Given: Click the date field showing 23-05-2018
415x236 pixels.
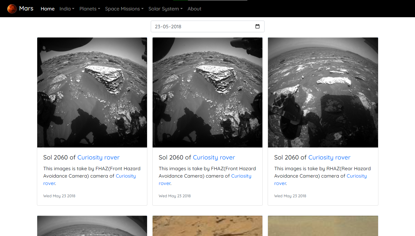Looking at the screenshot, I should coord(207,26).
